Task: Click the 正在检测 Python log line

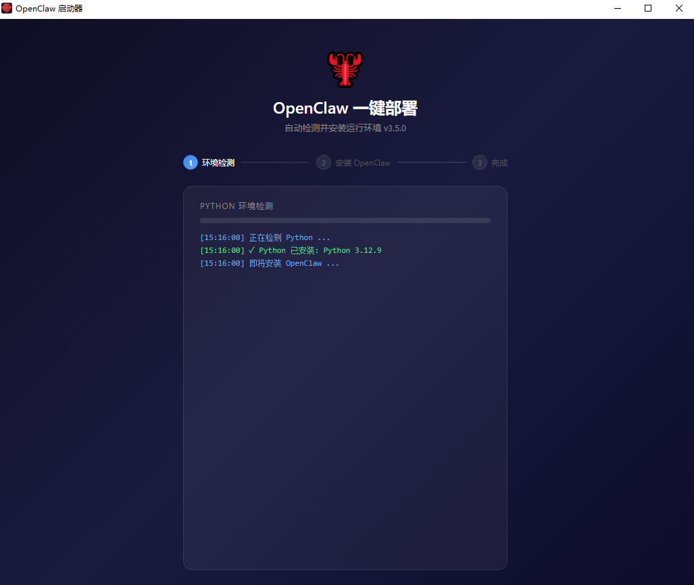Action: (265, 238)
